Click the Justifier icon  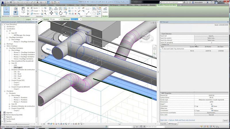(105, 9)
